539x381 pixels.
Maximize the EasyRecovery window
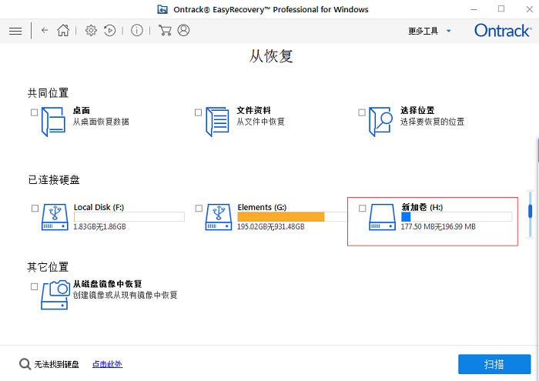501,9
